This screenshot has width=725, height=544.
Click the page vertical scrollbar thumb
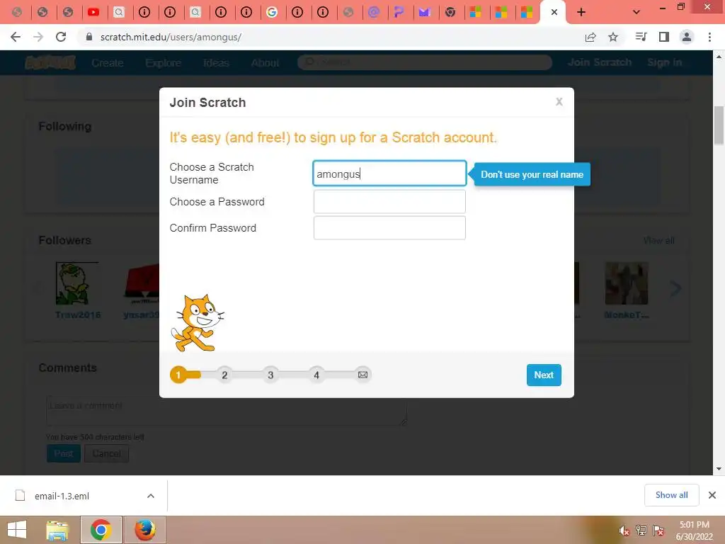[719, 125]
